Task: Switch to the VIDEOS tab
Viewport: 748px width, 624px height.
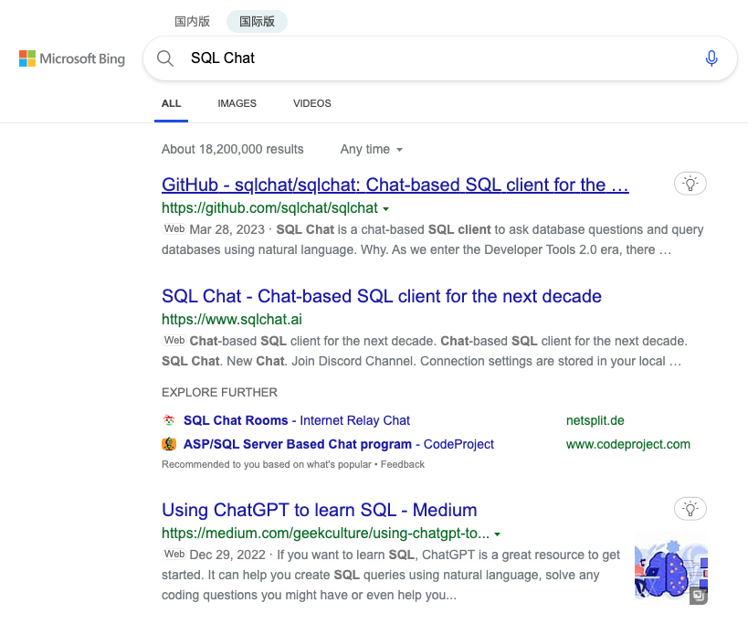Action: coord(312,103)
